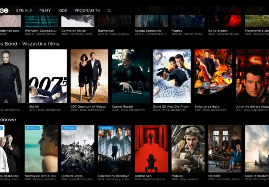Open the Księga czarownic thumbnail
The image size is (269, 187).
(151, 21)
